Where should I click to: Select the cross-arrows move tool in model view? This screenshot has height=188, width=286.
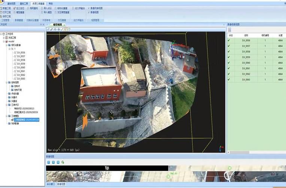point(55,29)
